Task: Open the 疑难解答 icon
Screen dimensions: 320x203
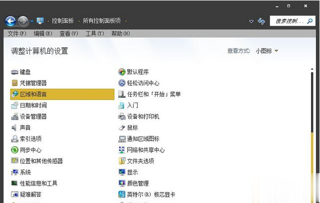Action: click(14, 195)
